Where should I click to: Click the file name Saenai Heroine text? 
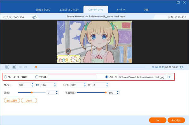coord(96,16)
